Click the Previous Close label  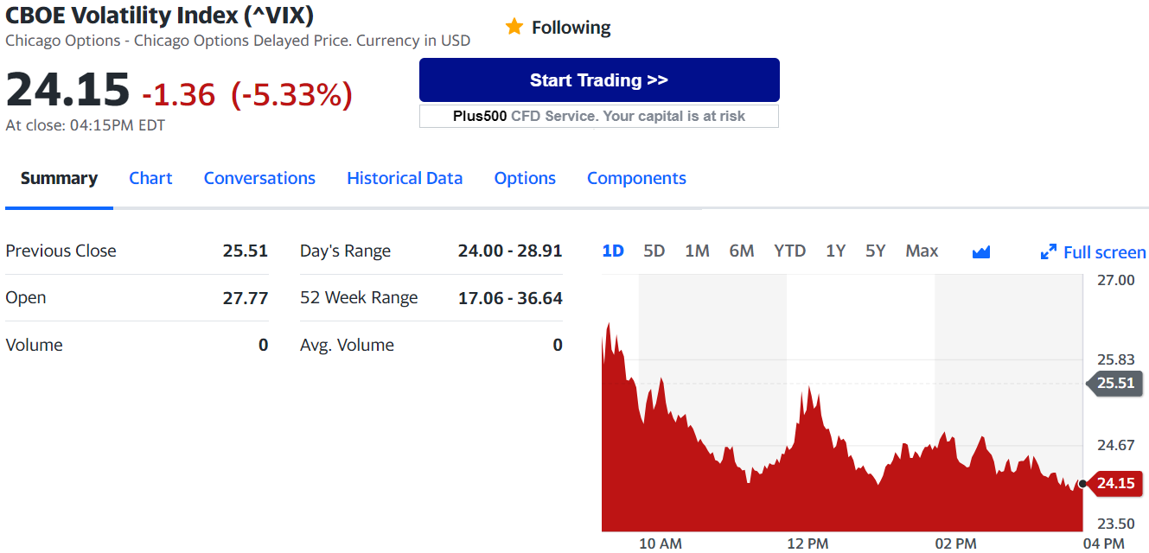(61, 251)
